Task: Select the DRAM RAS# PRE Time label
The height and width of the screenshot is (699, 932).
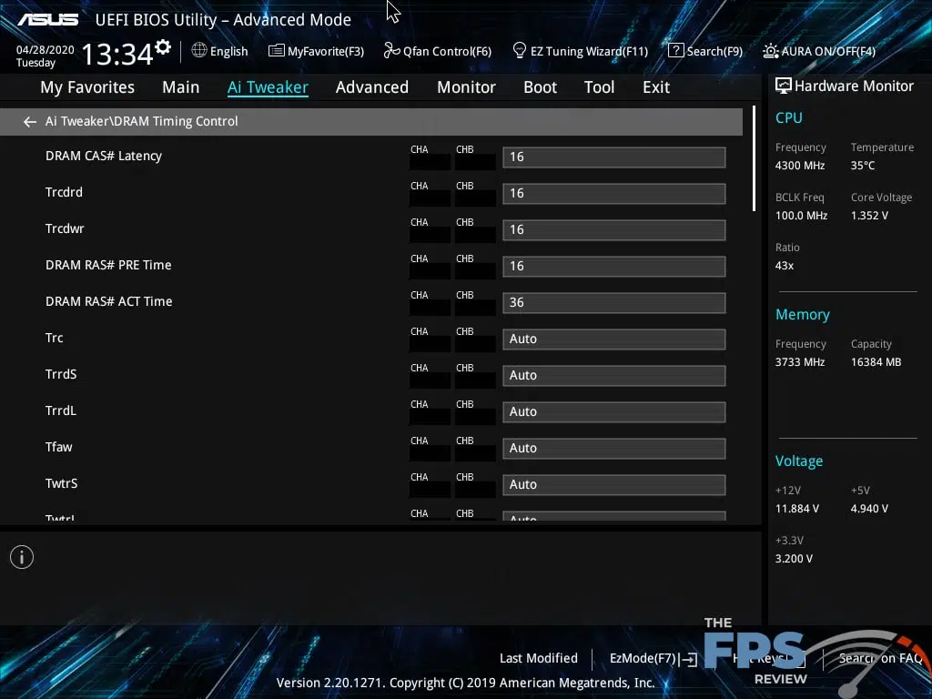Action: click(108, 265)
